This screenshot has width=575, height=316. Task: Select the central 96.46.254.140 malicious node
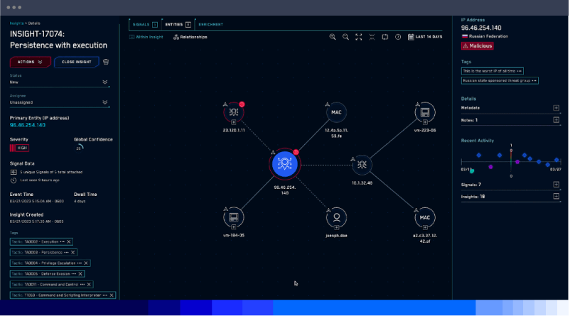click(284, 164)
